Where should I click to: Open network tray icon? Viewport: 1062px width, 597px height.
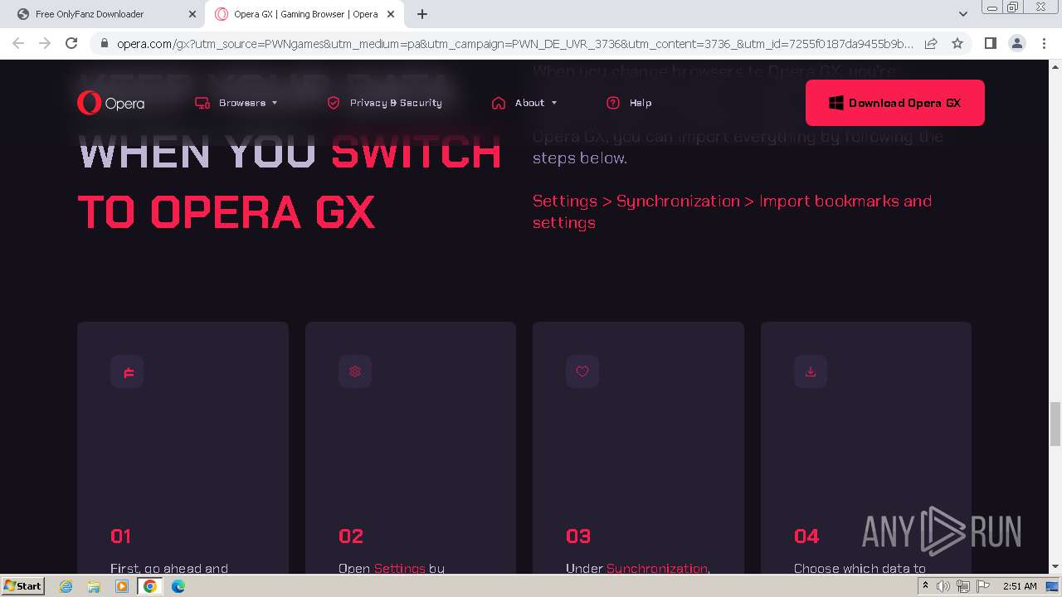(962, 586)
